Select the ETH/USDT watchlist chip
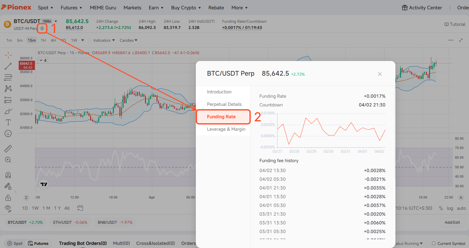 point(70,222)
